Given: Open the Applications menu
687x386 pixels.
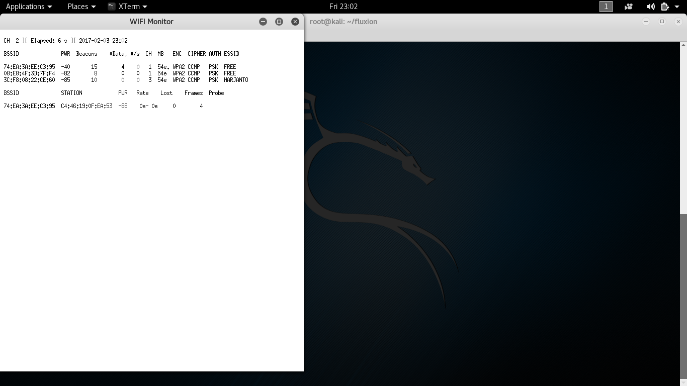Looking at the screenshot, I should pos(29,7).
